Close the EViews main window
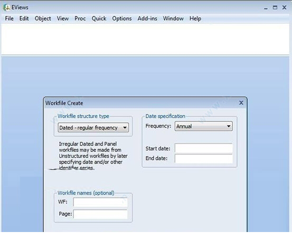This screenshot has width=292, height=241. [284, 7]
